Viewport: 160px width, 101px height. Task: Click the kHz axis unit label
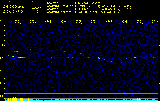tap(2, 20)
